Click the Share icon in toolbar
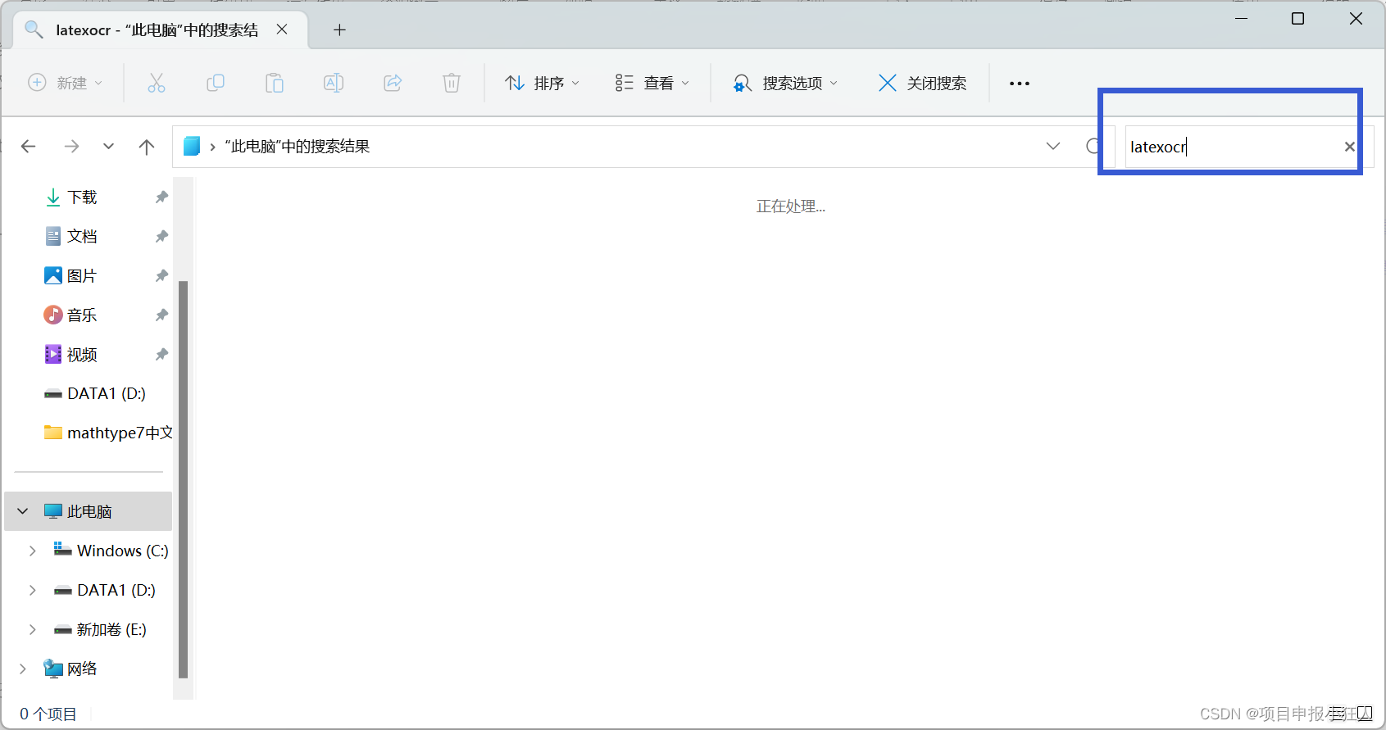The height and width of the screenshot is (730, 1386). 393,83
